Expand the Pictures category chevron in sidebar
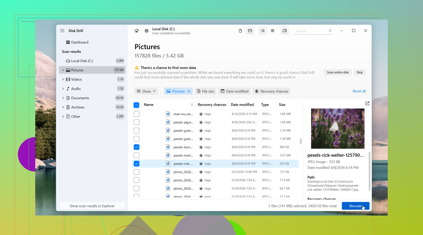 pyautogui.click(x=63, y=70)
